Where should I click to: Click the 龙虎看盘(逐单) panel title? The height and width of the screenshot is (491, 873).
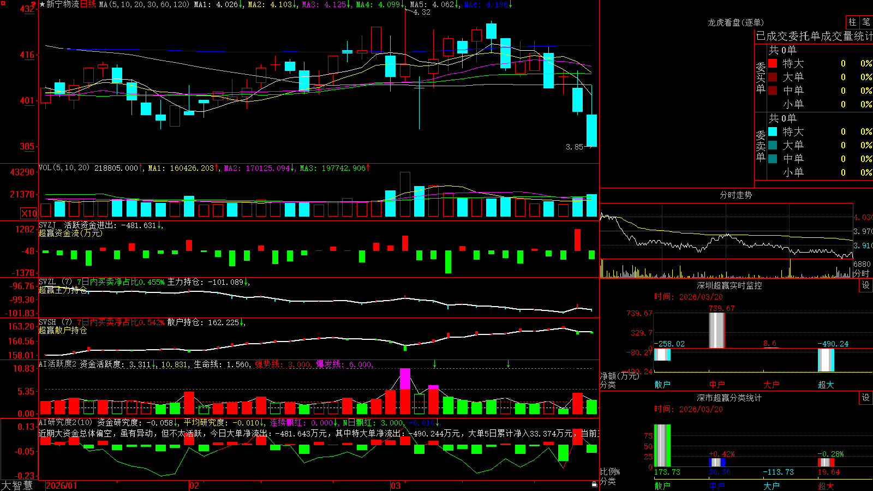click(x=736, y=22)
